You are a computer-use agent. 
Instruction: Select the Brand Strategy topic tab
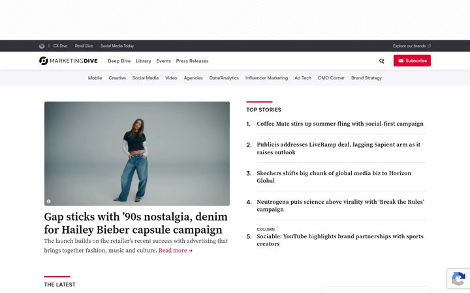366,78
